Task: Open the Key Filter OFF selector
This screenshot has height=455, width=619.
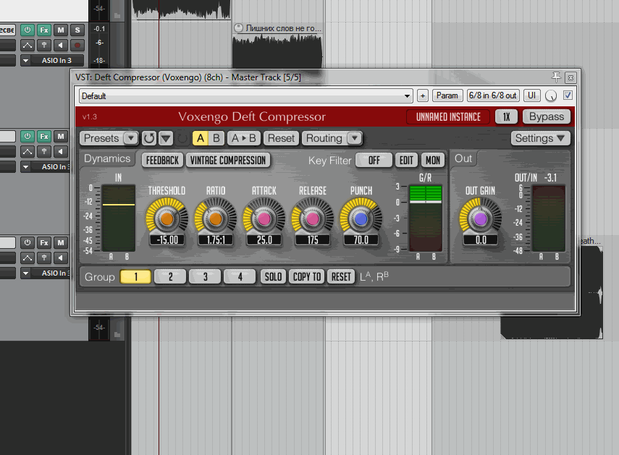Action: pyautogui.click(x=374, y=161)
